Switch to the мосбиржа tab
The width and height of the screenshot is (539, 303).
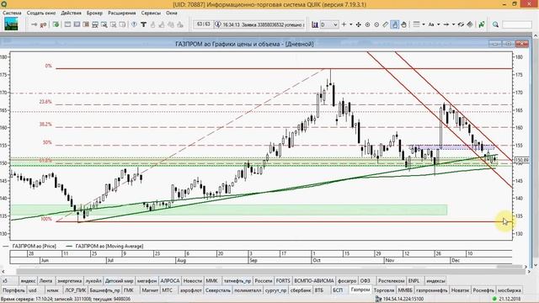pos(509,290)
